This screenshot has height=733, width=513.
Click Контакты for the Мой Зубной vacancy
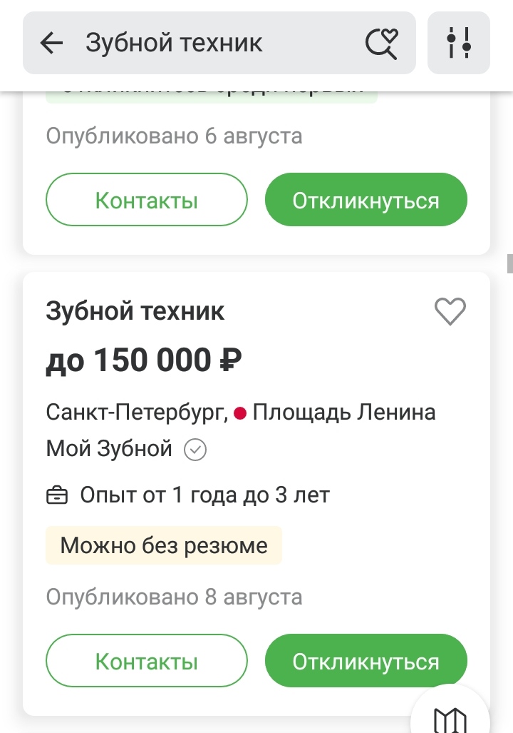[x=147, y=660]
